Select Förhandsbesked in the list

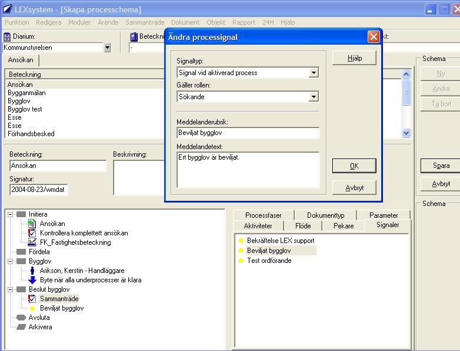pyautogui.click(x=31, y=134)
